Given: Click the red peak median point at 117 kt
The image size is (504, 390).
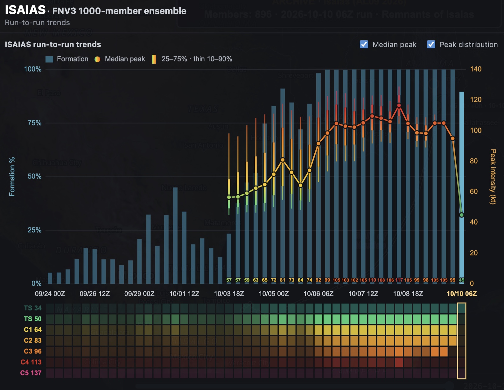Looking at the screenshot, I should click(x=399, y=105).
